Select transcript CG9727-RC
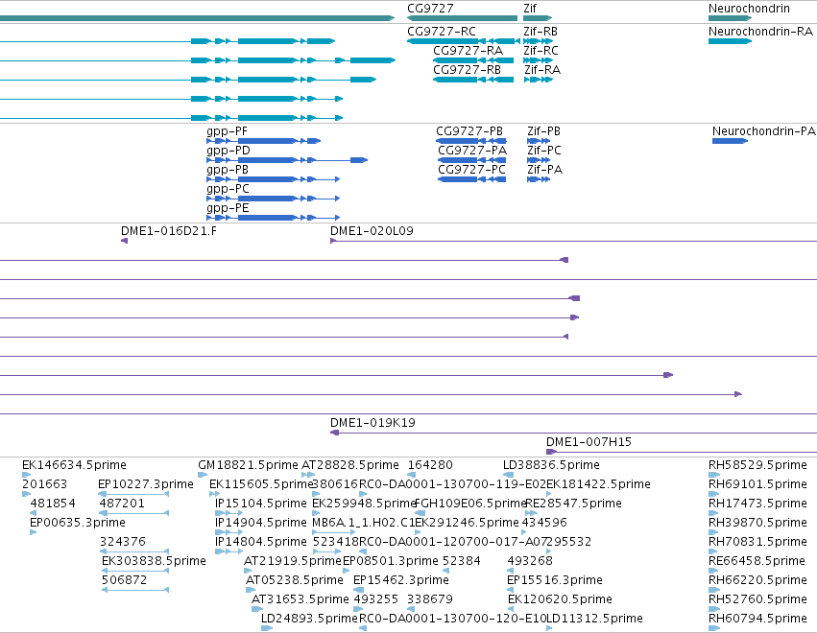This screenshot has height=633, width=817. pos(442,32)
